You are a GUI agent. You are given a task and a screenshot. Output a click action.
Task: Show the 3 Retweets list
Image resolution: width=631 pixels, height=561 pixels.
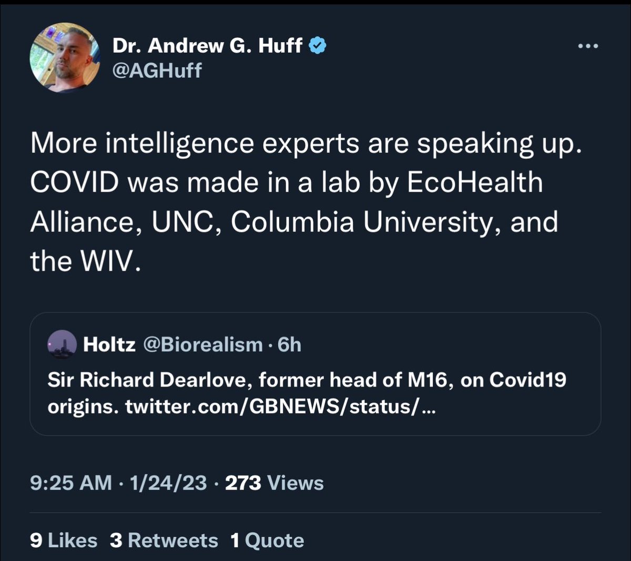[164, 540]
